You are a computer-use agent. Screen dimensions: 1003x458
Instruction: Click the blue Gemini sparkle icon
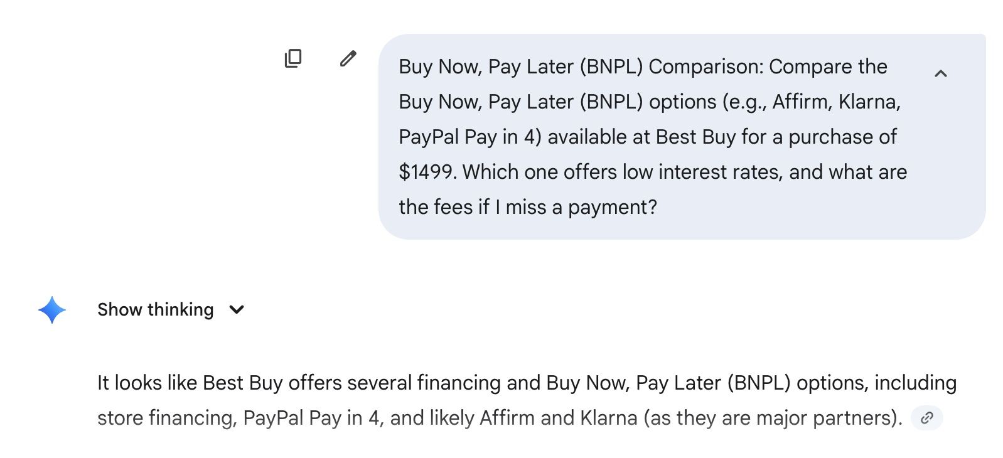(52, 310)
